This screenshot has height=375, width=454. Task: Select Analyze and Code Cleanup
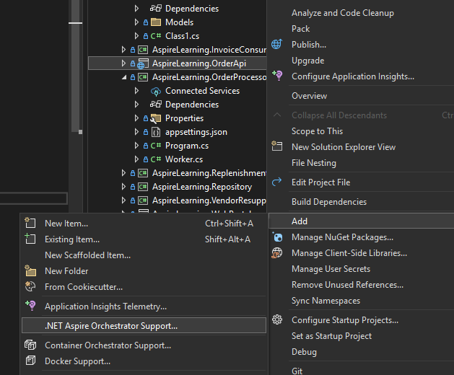343,13
